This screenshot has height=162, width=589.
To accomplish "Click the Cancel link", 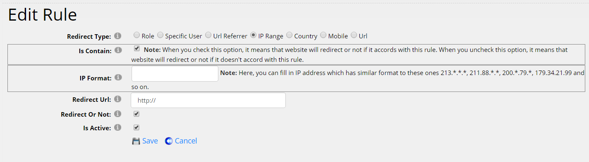I will click(186, 141).
